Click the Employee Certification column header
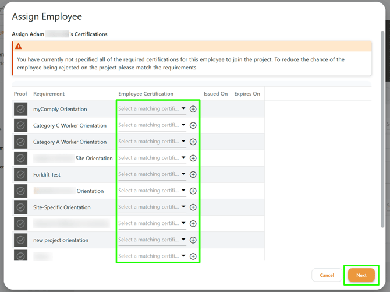 coord(146,94)
